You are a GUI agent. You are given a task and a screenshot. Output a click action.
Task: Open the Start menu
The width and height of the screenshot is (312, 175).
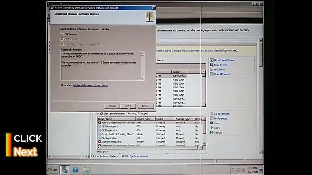[x=53, y=170]
